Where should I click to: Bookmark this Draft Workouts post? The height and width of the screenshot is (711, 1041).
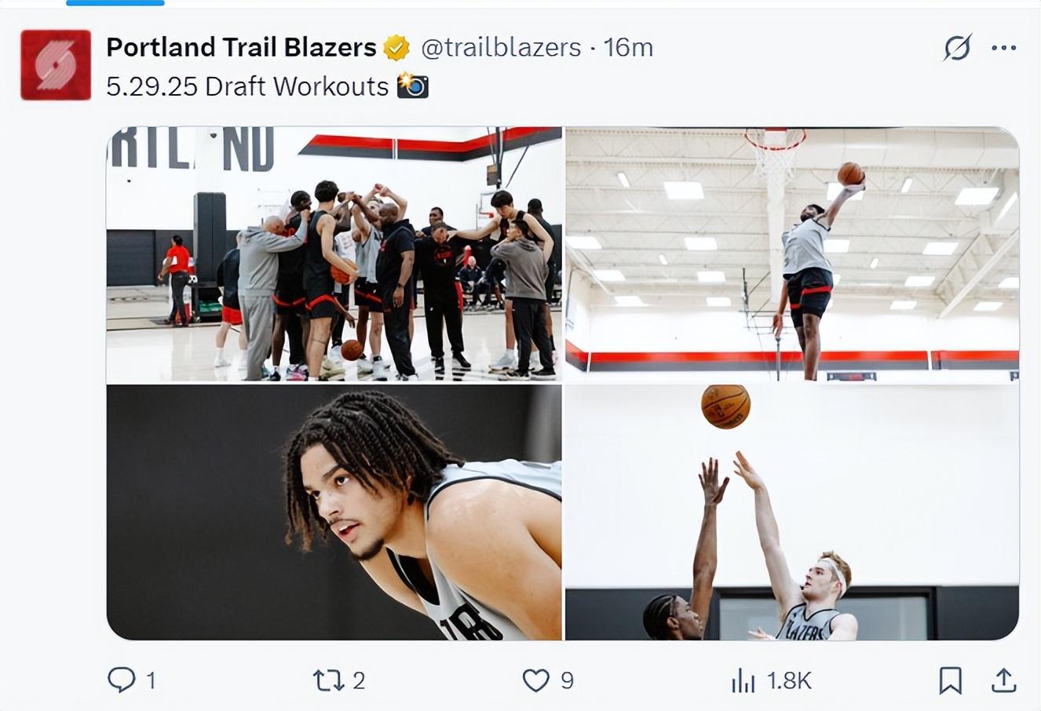tap(950, 680)
